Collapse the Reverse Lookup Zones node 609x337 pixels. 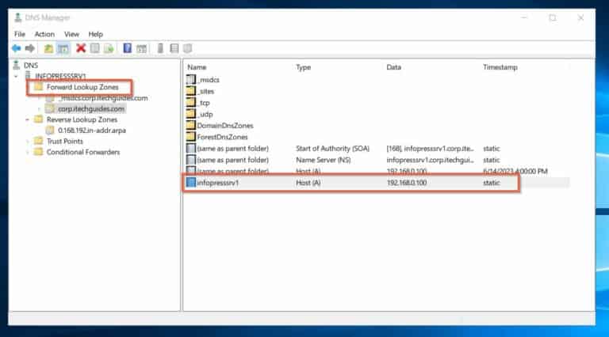tap(27, 119)
